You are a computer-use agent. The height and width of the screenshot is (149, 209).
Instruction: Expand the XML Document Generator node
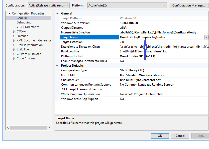[x=14, y=40]
